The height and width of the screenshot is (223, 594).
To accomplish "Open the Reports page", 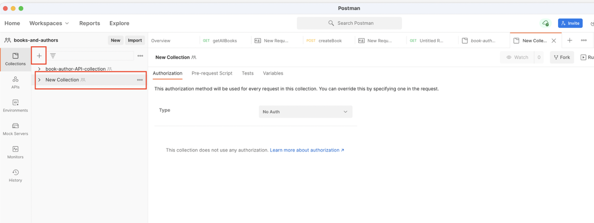I will pos(90,23).
